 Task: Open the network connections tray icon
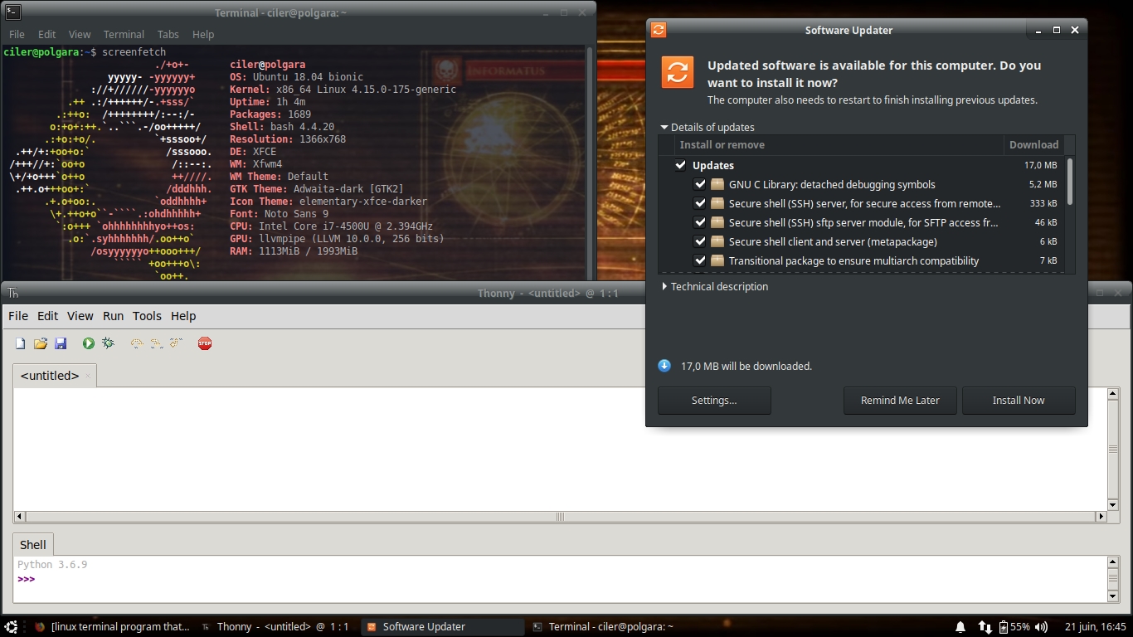coord(985,627)
